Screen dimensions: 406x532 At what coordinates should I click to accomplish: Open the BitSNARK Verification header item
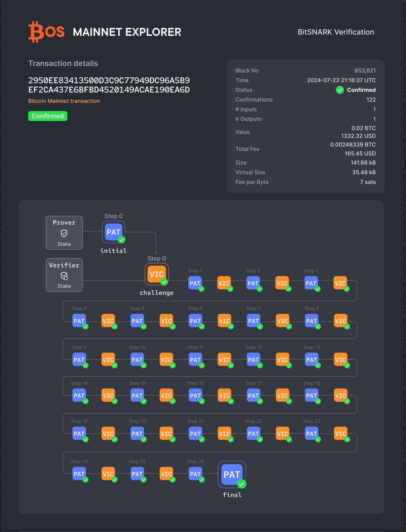(336, 32)
